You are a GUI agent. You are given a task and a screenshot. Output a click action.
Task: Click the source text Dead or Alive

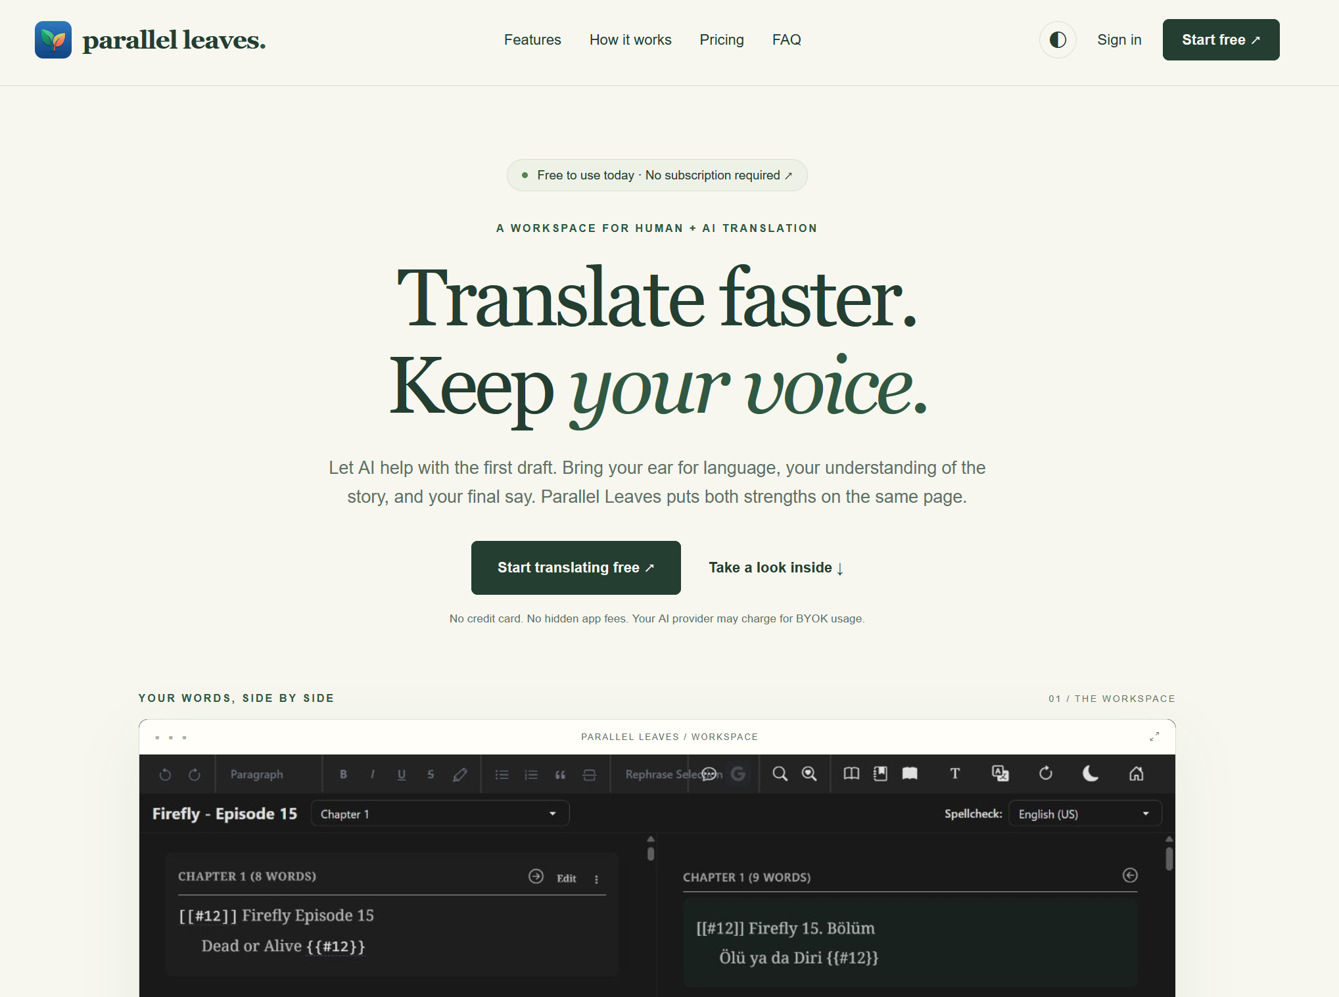tap(251, 946)
